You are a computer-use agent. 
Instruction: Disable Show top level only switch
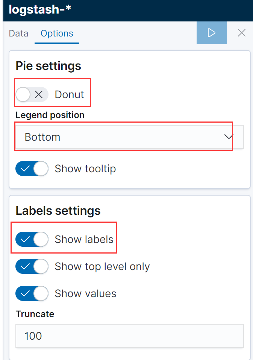point(32,266)
